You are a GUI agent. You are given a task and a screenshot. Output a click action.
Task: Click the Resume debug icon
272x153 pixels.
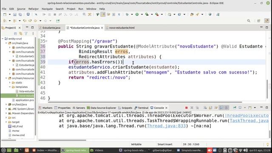[x=44, y=14]
